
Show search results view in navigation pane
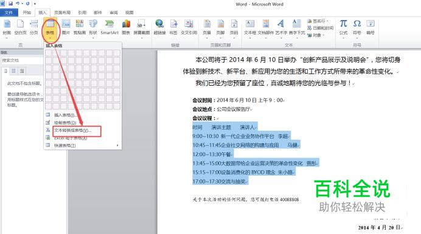[22, 71]
